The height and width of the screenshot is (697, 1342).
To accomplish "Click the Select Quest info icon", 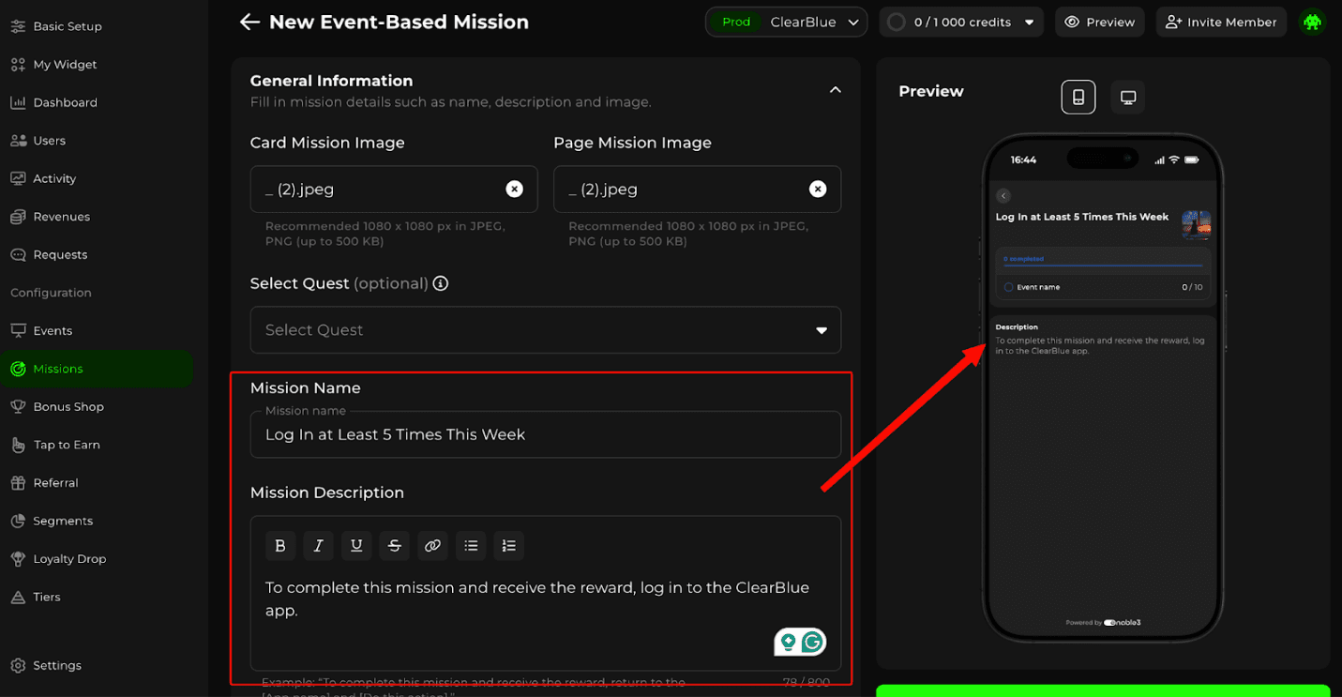I will pos(441,283).
